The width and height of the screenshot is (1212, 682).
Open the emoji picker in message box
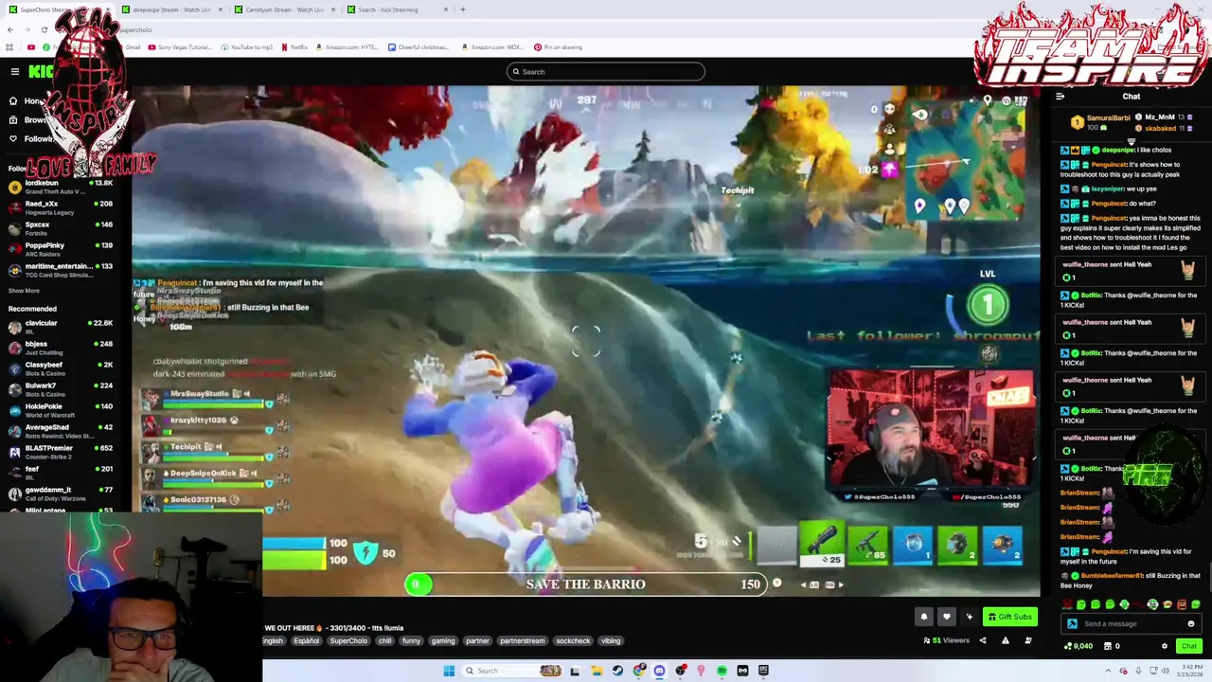pos(1191,623)
